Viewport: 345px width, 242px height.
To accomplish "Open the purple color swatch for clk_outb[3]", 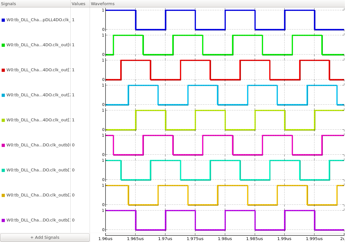I will point(4,220).
